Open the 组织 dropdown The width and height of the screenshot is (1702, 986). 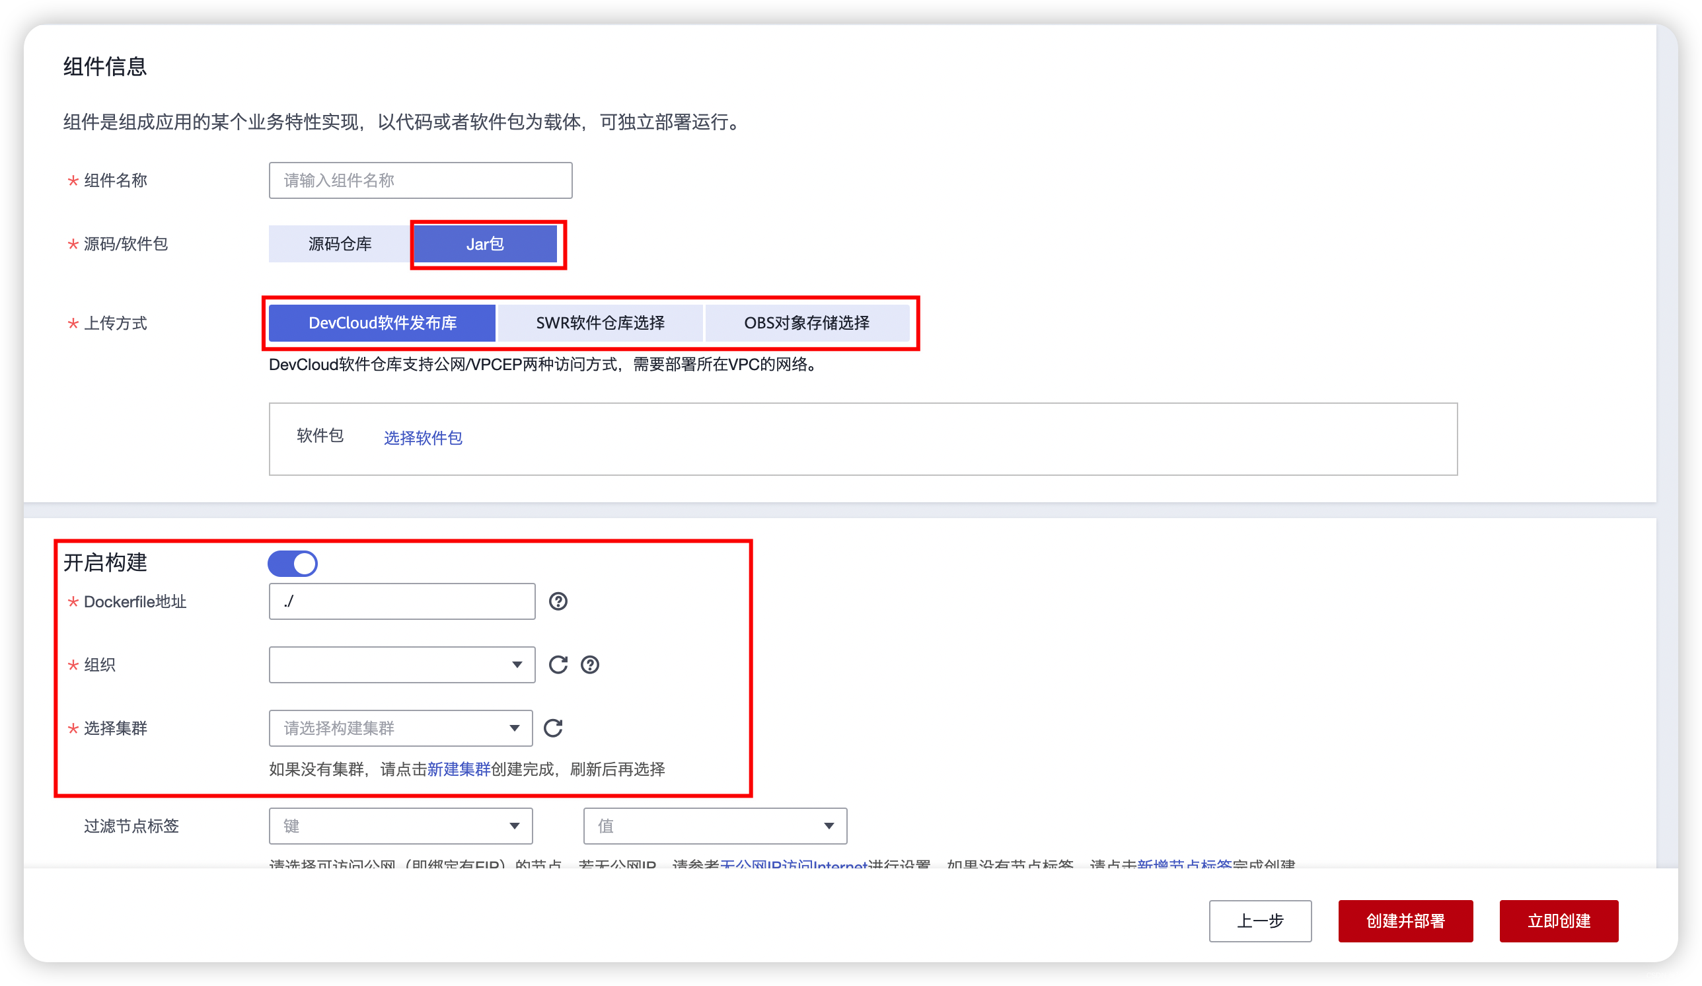click(x=401, y=665)
